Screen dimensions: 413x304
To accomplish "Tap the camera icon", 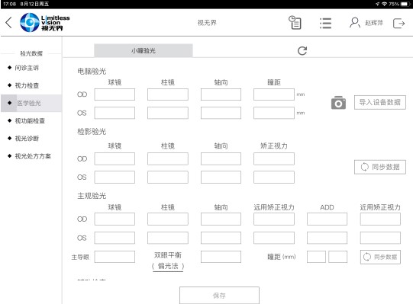I will click(x=338, y=103).
